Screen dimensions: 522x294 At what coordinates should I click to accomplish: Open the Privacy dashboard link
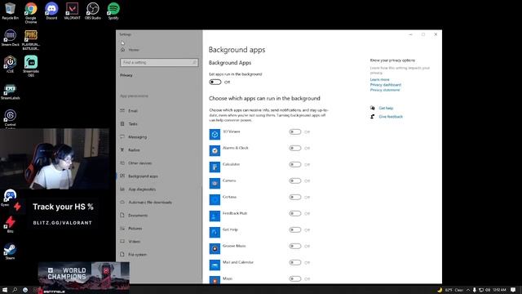click(x=386, y=85)
